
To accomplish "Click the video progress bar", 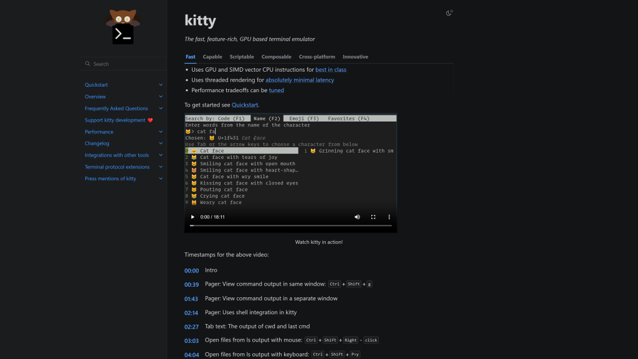I will pyautogui.click(x=290, y=226).
